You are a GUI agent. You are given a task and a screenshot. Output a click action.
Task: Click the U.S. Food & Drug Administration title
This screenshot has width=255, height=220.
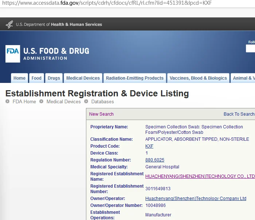tap(56, 54)
